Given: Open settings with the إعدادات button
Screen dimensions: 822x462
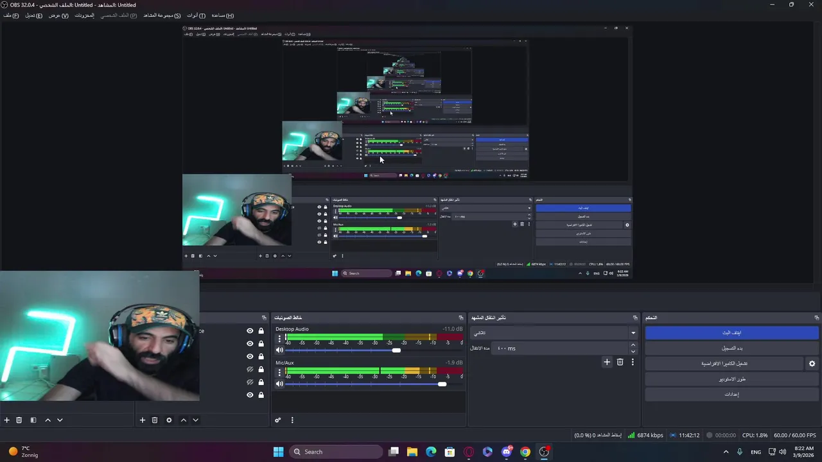Looking at the screenshot, I should pyautogui.click(x=731, y=395).
